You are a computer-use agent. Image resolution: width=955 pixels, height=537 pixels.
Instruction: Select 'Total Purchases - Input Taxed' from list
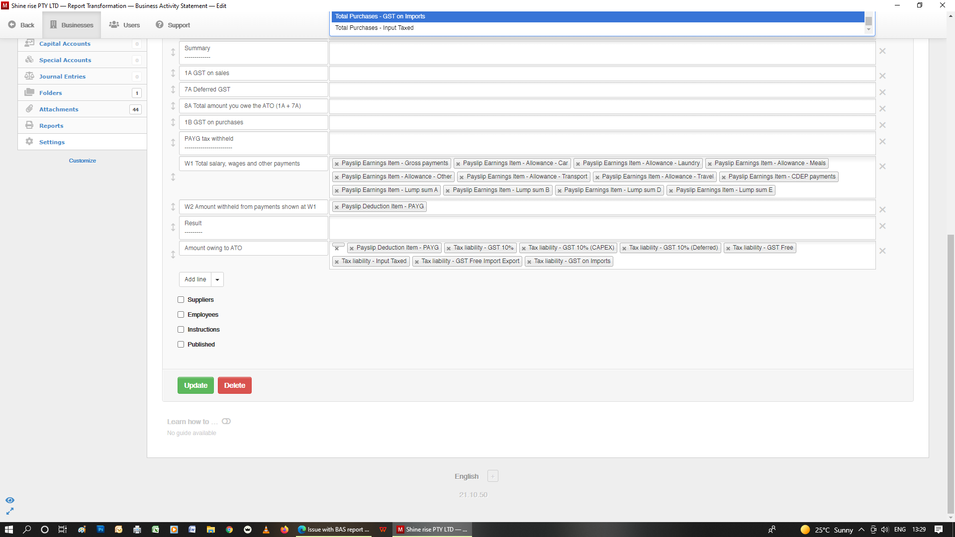[374, 28]
